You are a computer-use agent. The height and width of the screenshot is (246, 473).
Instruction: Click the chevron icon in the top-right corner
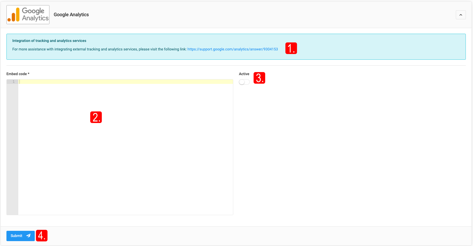(461, 15)
